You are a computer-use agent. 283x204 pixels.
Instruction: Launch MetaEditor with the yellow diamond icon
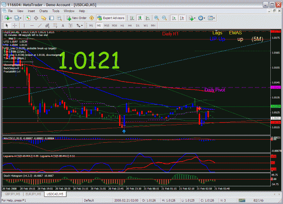click(91, 18)
